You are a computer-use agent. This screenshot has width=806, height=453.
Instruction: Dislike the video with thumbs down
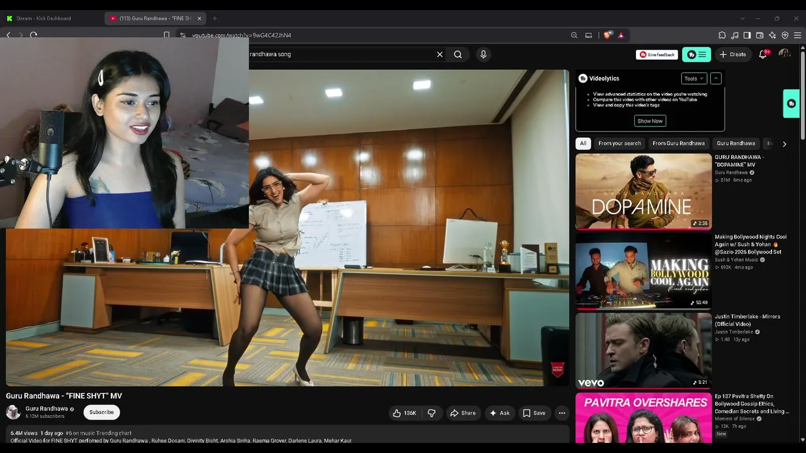[x=431, y=413]
